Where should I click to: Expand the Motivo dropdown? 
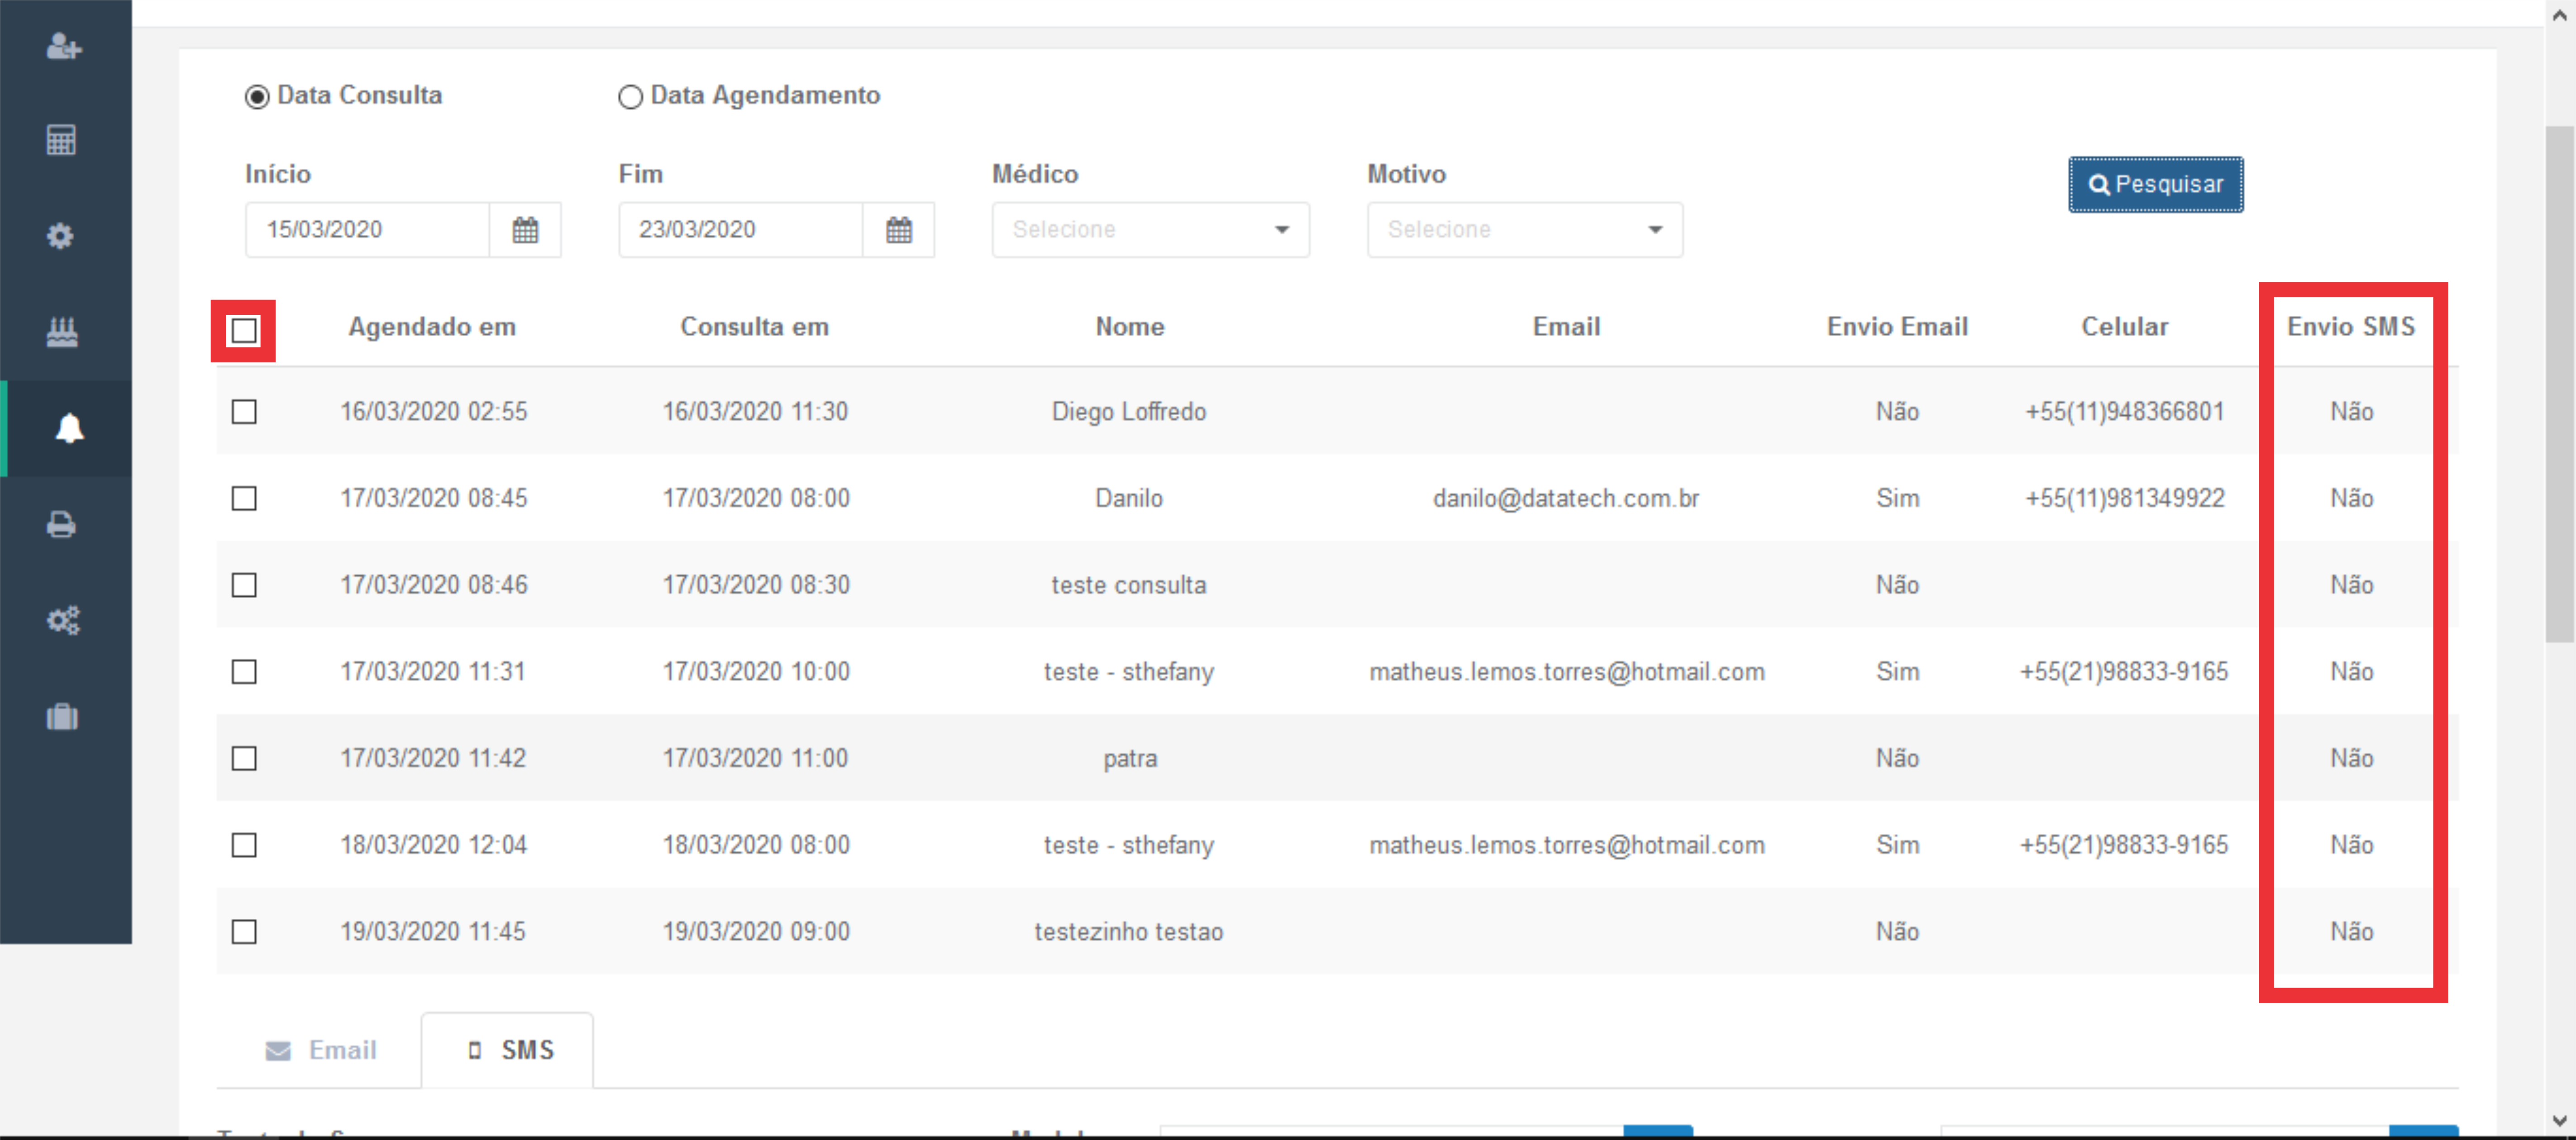point(1524,230)
